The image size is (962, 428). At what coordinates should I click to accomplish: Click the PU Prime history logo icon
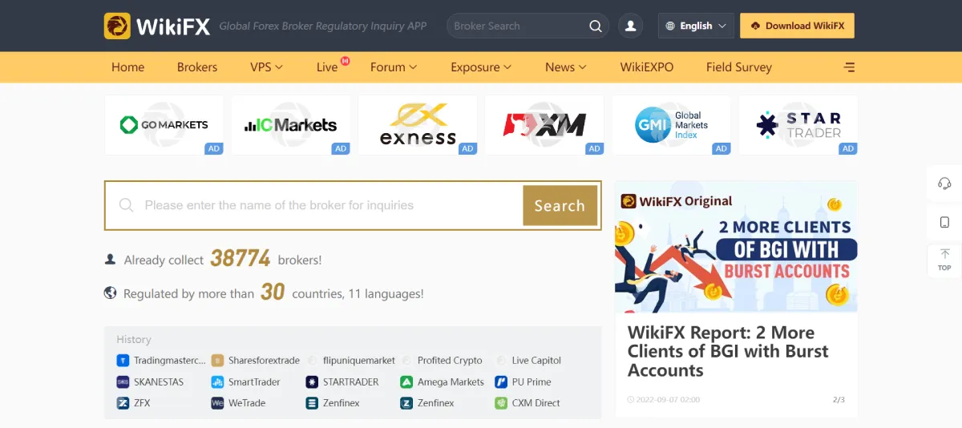click(x=501, y=382)
